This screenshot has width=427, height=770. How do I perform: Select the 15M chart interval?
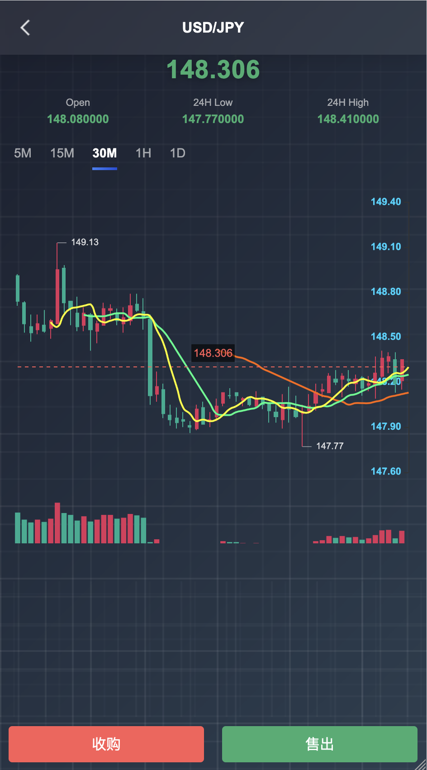point(62,153)
